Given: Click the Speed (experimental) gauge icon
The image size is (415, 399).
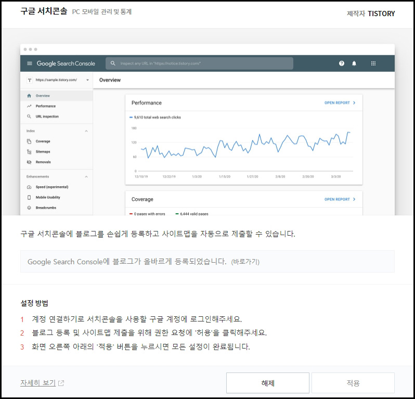Looking at the screenshot, I should coord(29,187).
